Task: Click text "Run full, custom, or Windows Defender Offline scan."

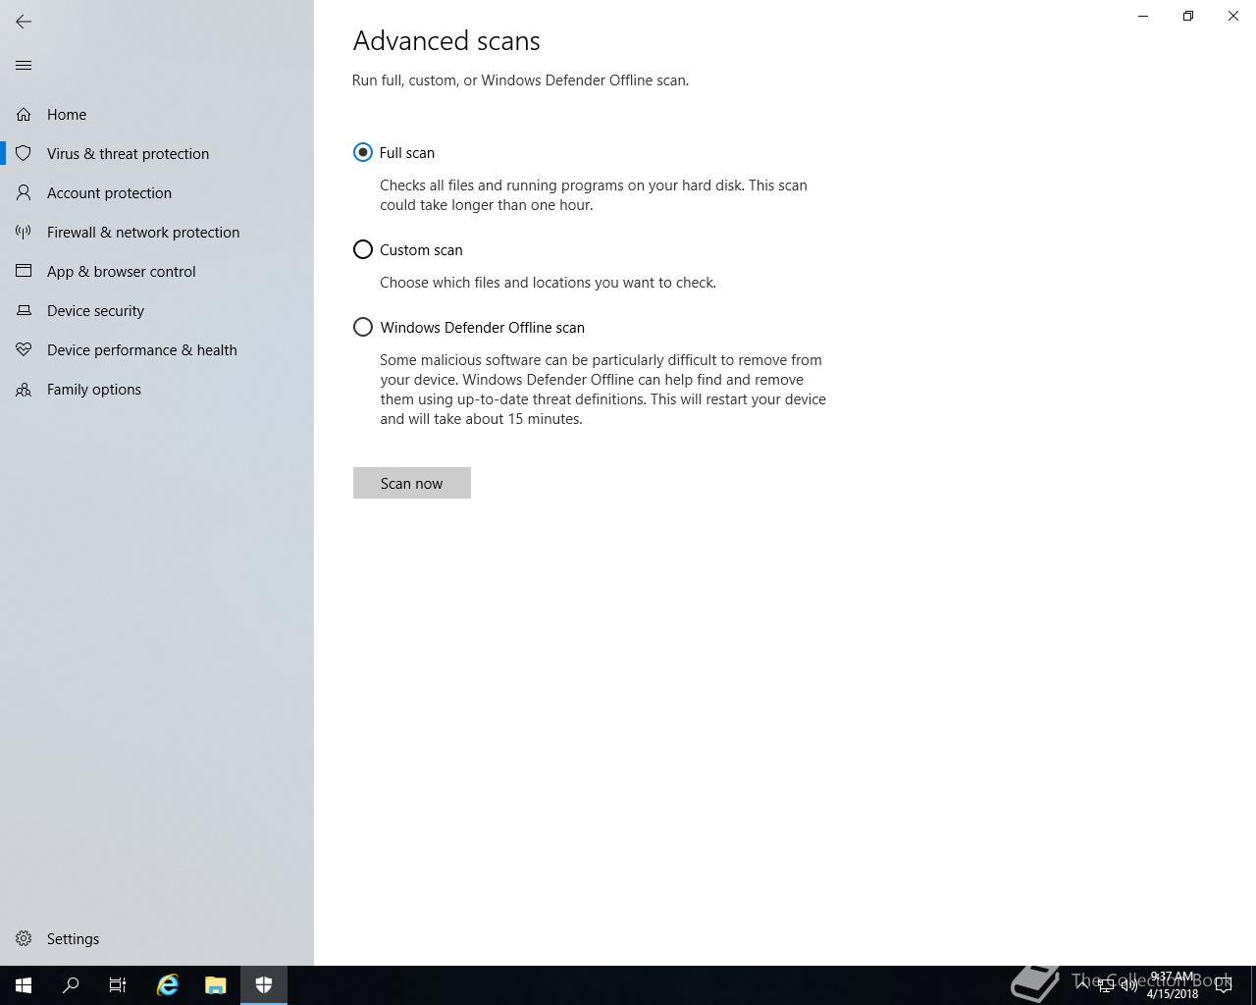Action: (520, 80)
